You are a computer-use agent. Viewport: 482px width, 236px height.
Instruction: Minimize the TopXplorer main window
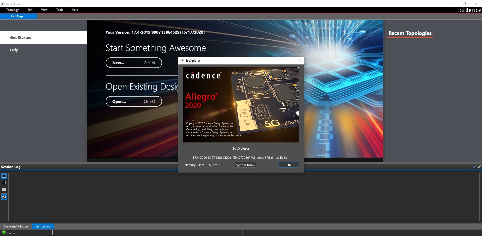(x=453, y=4)
